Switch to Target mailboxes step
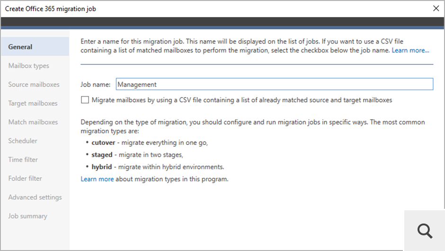The image size is (445, 251). coord(33,103)
